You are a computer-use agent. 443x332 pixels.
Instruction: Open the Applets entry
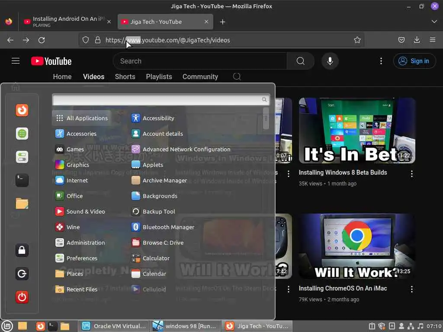[x=147, y=165]
